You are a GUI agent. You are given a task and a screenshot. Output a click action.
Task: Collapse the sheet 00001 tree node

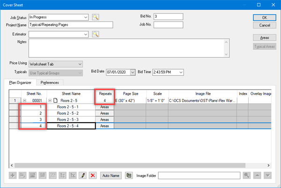(x=24, y=100)
